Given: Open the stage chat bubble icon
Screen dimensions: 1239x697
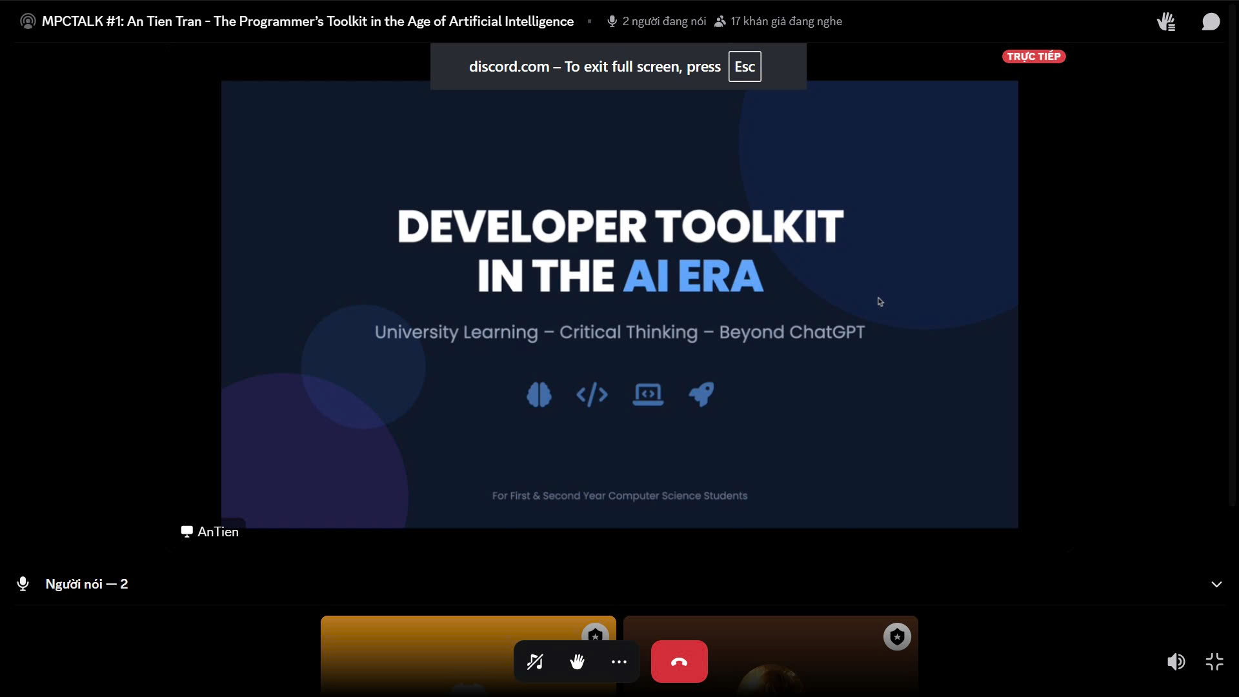Looking at the screenshot, I should (1211, 21).
